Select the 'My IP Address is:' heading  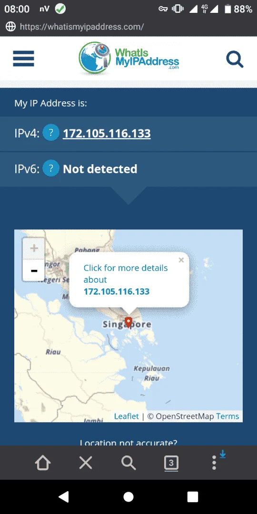click(50, 103)
